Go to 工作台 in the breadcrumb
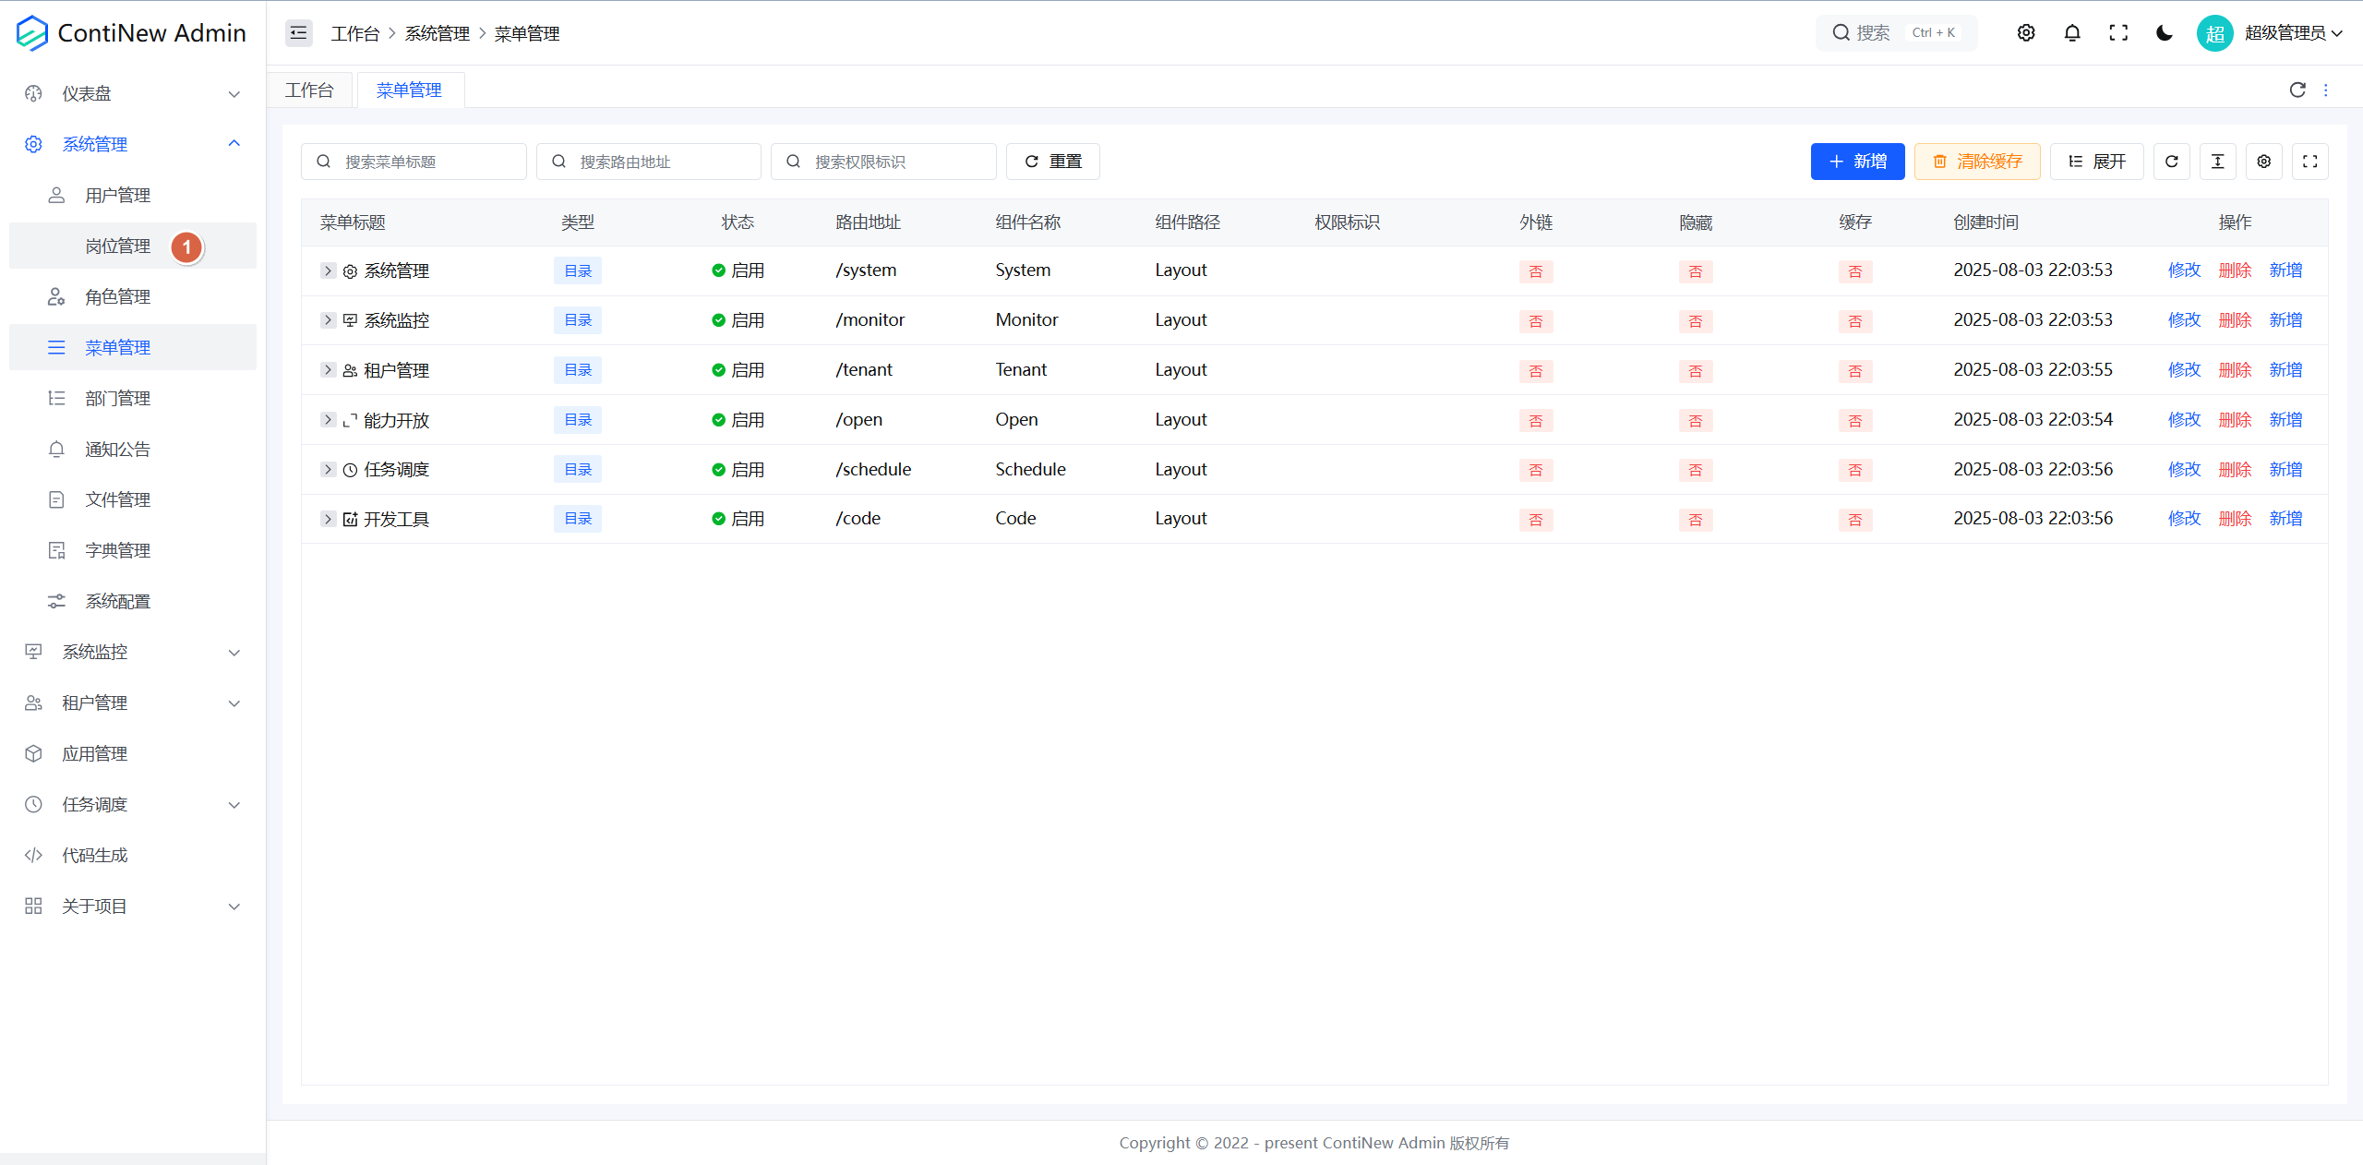Image resolution: width=2363 pixels, height=1165 pixels. (355, 33)
